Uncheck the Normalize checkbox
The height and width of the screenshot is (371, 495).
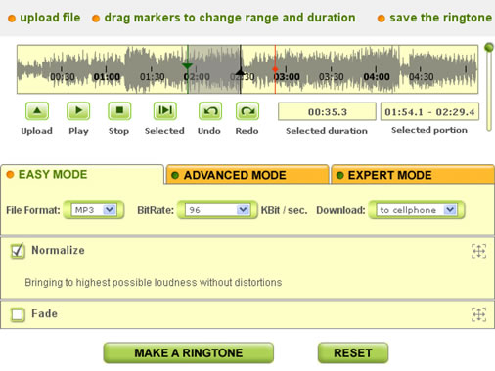pyautogui.click(x=18, y=251)
